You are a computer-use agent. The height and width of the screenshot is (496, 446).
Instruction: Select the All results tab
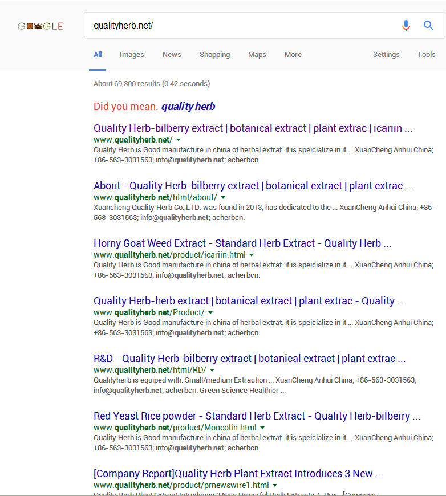tap(98, 54)
